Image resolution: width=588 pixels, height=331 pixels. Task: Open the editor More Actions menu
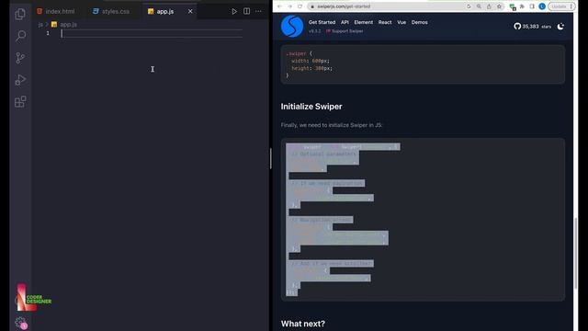[258, 11]
